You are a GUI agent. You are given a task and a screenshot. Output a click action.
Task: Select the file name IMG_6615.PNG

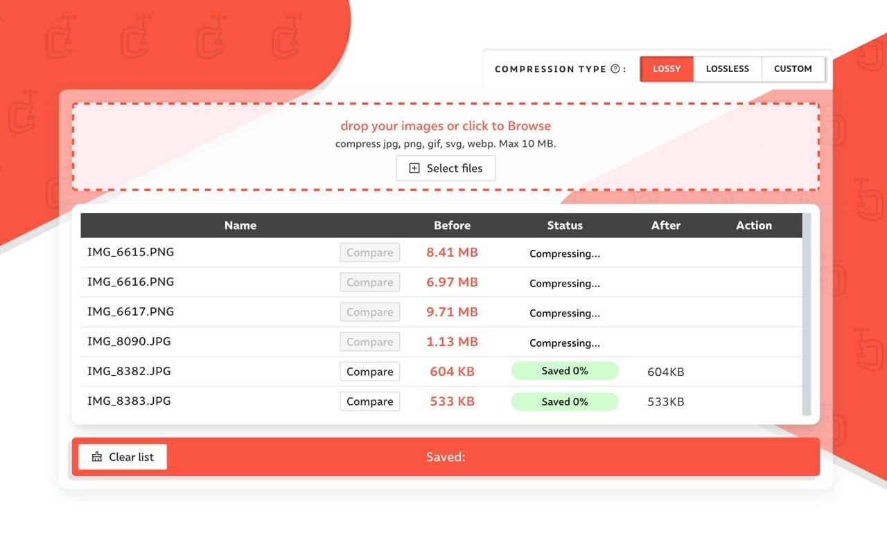coord(131,252)
